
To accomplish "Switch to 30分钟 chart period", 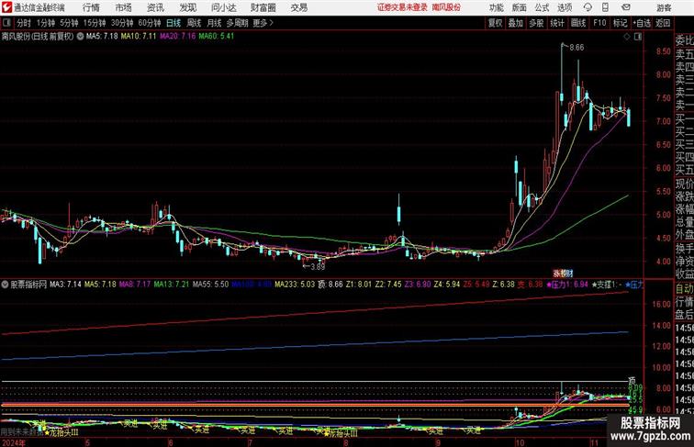I will (122, 23).
